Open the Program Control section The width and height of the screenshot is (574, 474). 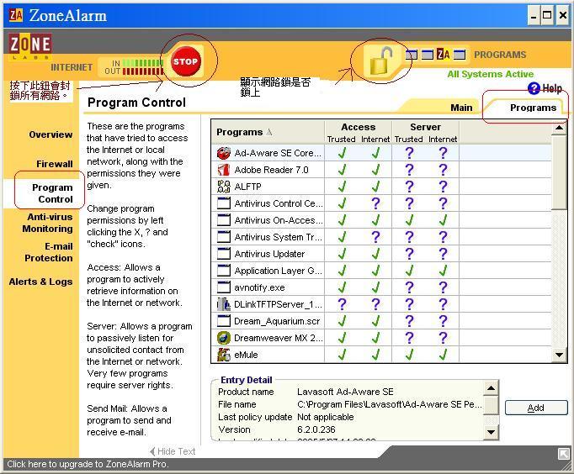point(52,193)
